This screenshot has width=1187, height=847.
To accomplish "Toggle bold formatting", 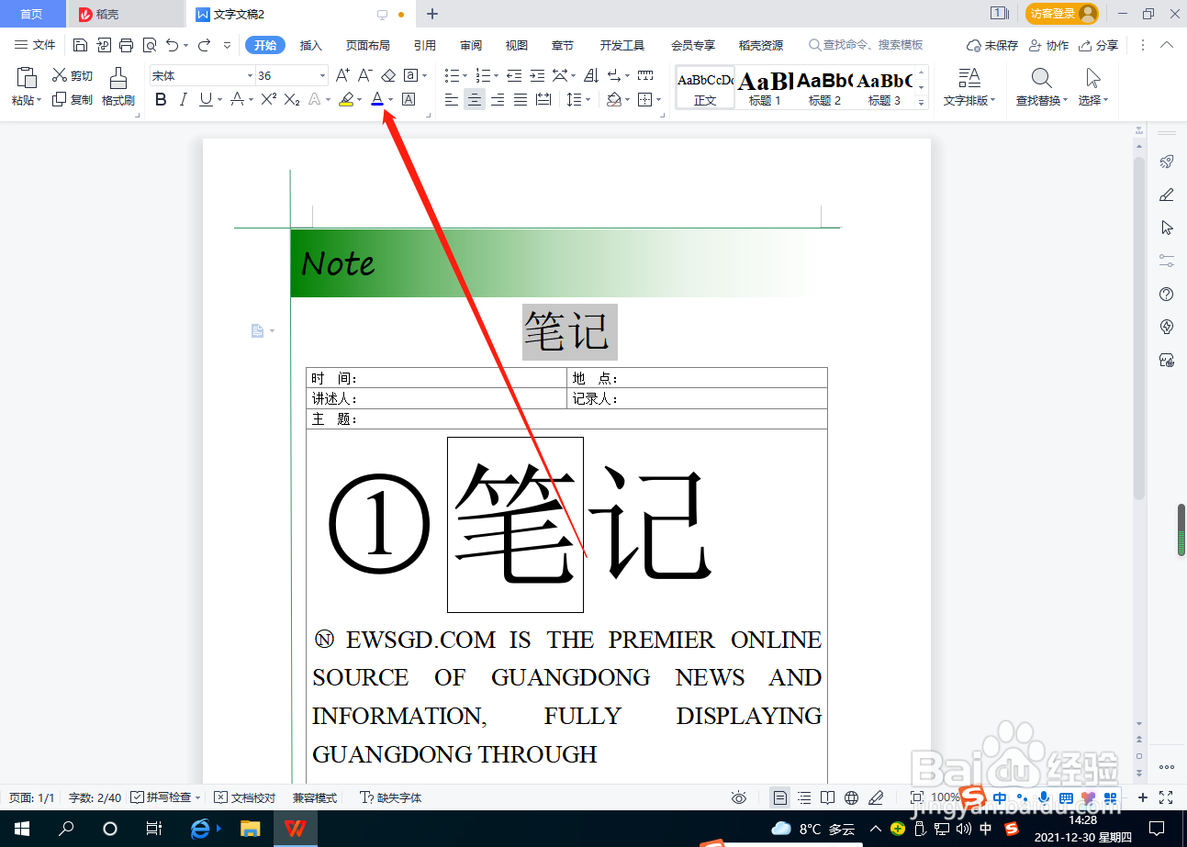I will coord(161,98).
